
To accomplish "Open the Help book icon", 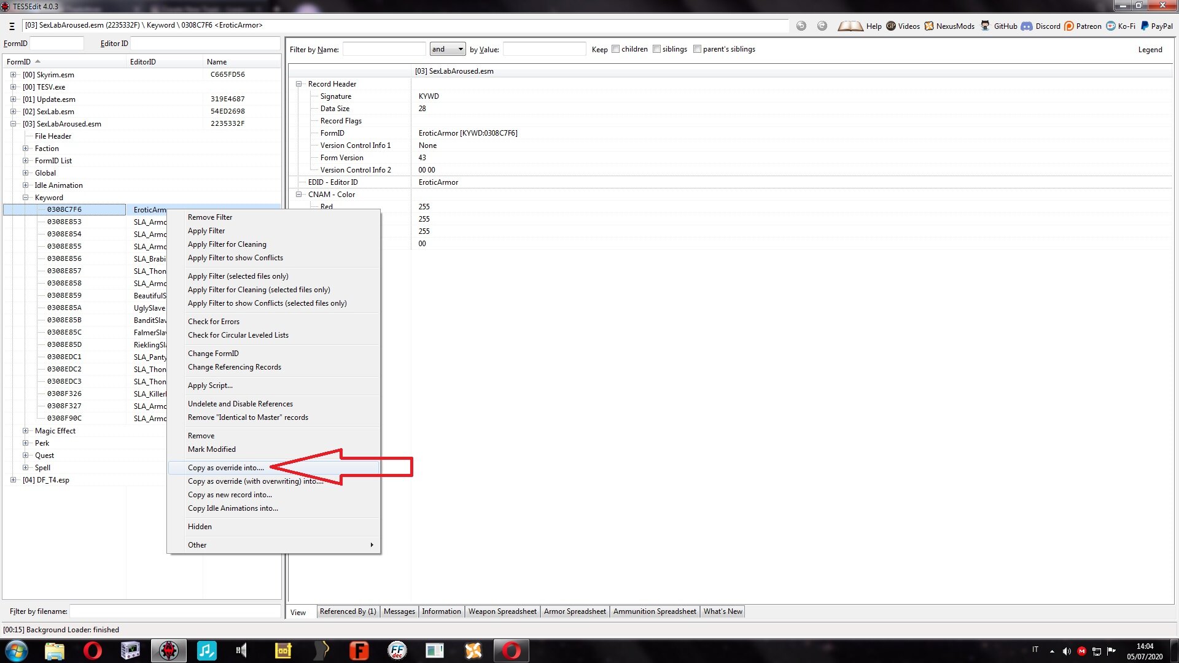I will (x=850, y=26).
